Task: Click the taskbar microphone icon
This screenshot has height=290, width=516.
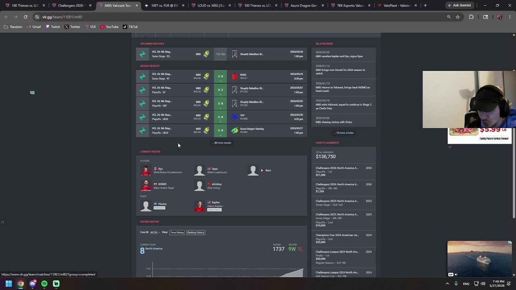Action: pyautogui.click(x=456, y=284)
